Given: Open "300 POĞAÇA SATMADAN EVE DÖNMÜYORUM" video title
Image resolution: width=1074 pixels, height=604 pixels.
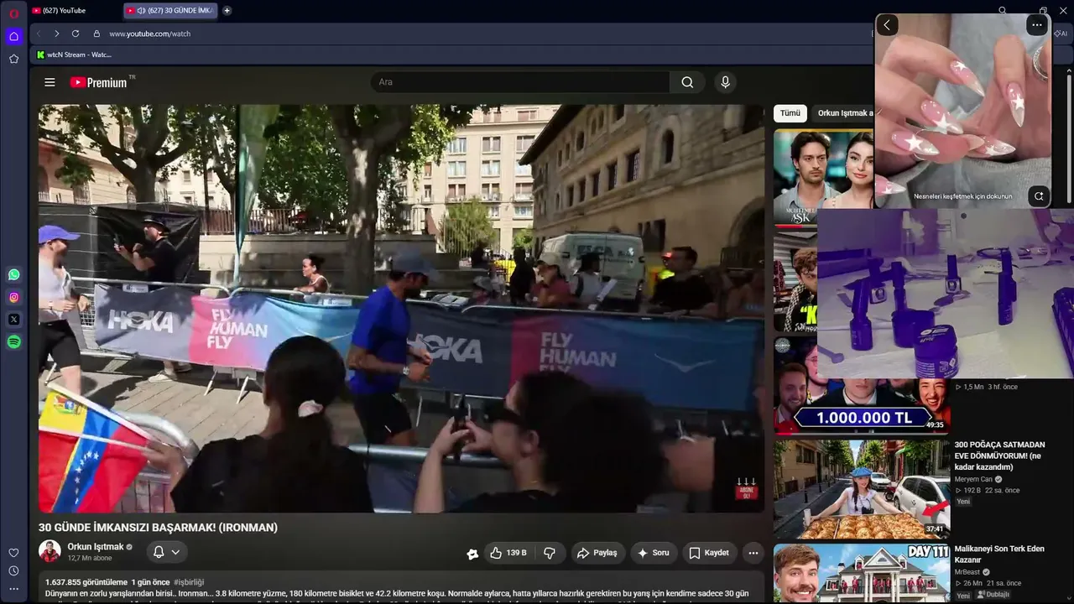Looking at the screenshot, I should (1000, 456).
